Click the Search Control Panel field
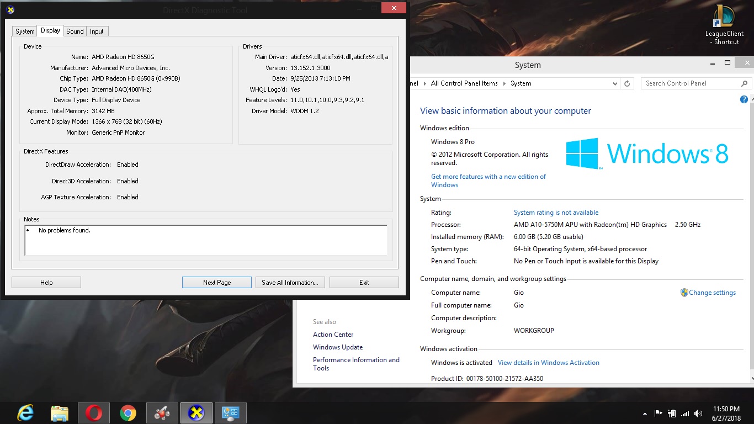 690,83
